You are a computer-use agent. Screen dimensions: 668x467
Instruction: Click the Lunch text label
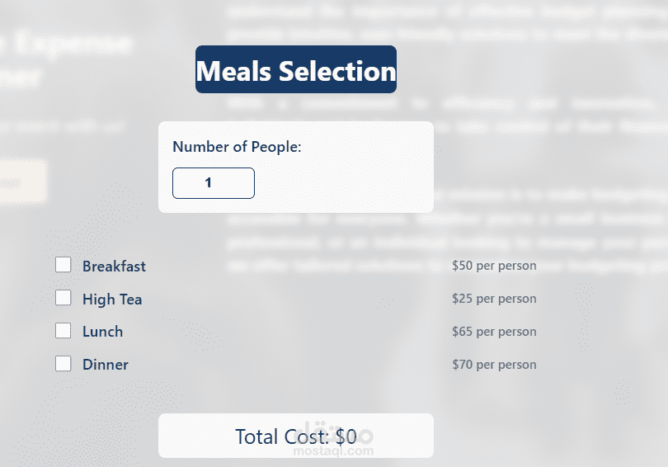(x=102, y=332)
